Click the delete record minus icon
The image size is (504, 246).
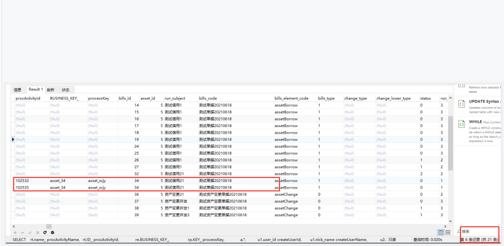click(x=23, y=233)
